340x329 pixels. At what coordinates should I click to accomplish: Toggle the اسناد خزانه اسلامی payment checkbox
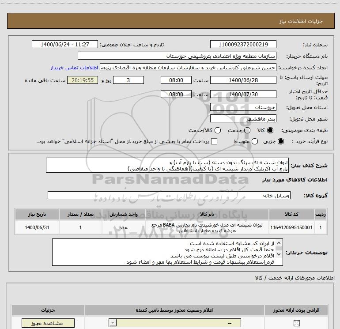pyautogui.click(x=214, y=141)
